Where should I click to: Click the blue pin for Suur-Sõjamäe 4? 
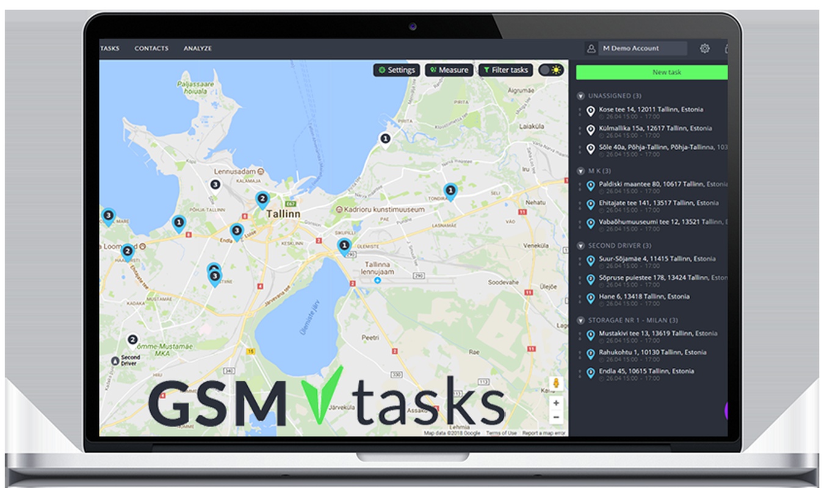point(590,260)
